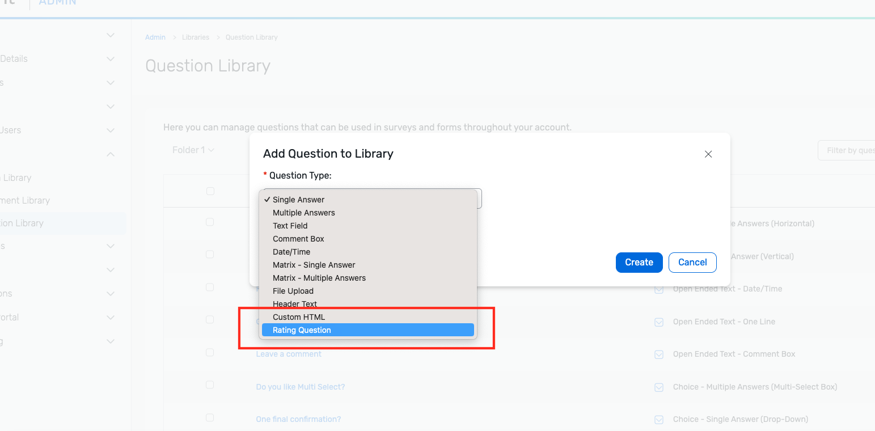The width and height of the screenshot is (875, 431).
Task: Go to Admin breadcrumb link
Action: click(155, 37)
